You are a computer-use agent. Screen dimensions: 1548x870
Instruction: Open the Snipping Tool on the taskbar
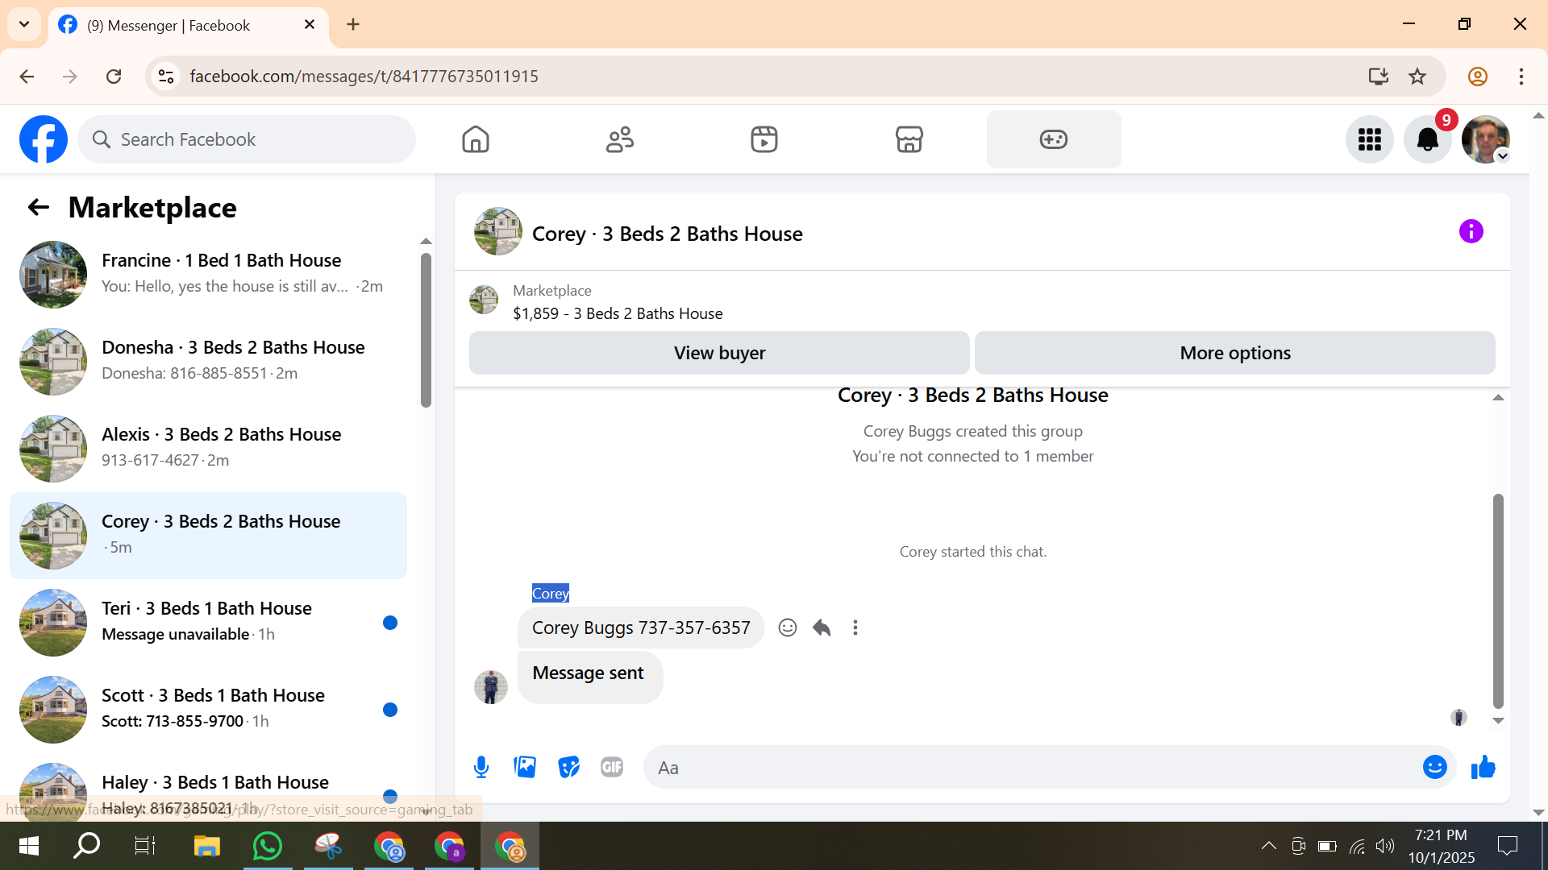tap(328, 846)
